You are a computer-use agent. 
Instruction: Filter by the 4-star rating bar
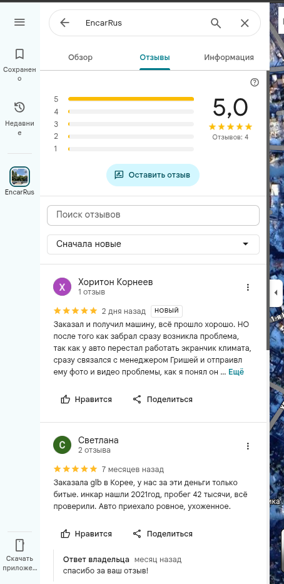coord(131,111)
